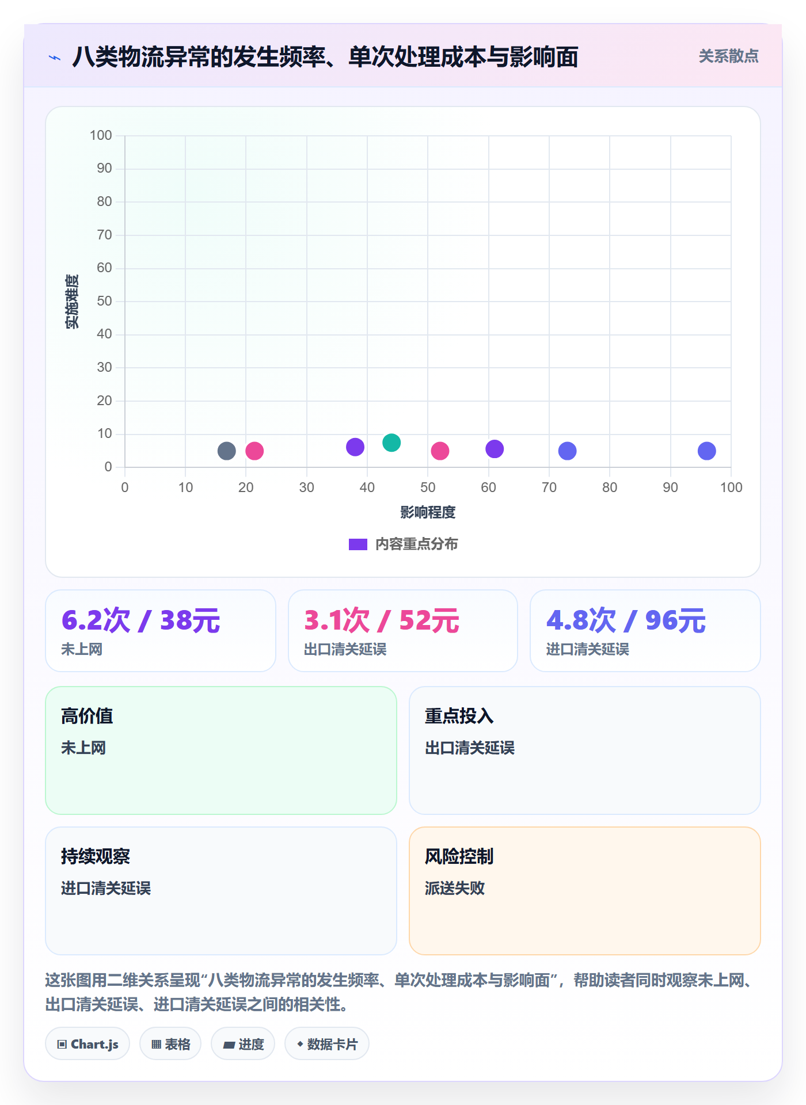Click the chart main title heading
806x1105 pixels.
pyautogui.click(x=325, y=57)
